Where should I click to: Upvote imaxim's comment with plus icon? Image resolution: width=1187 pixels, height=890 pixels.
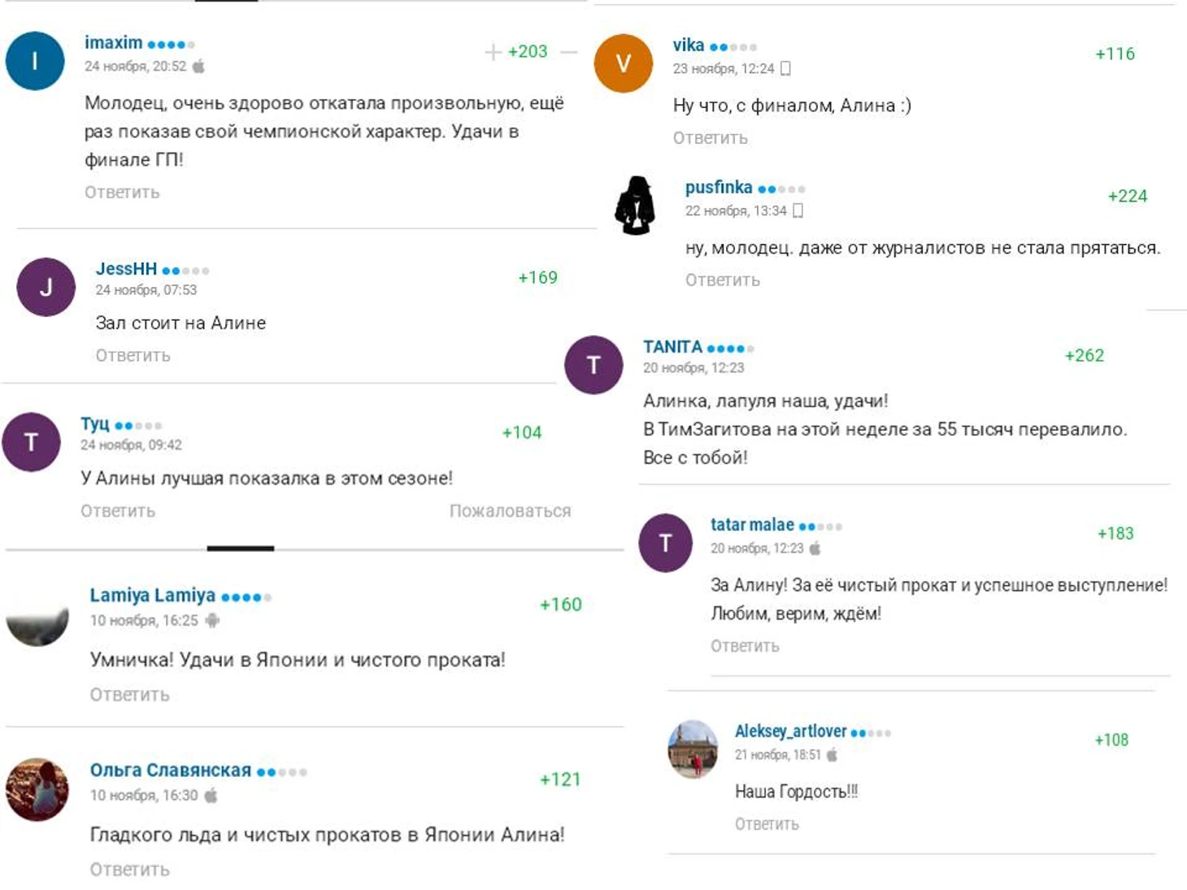[x=493, y=52]
